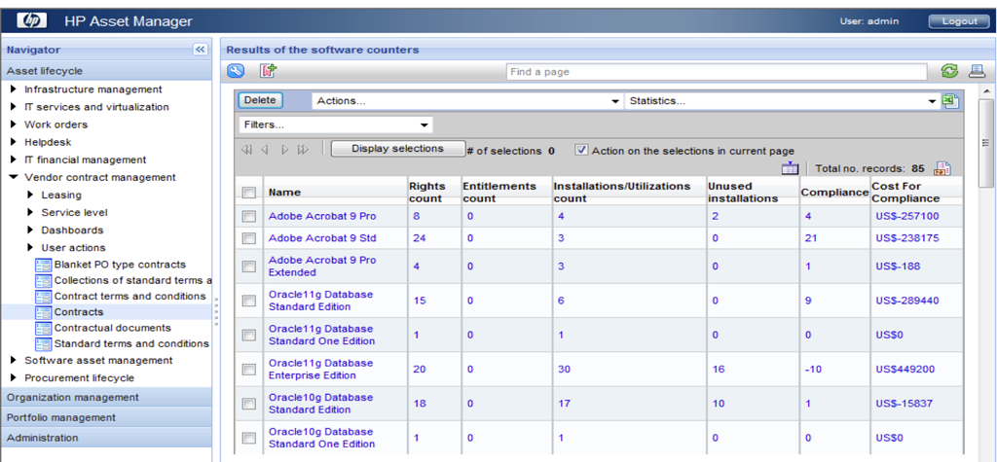Sort by the Compliance column header
This screenshot has height=462, width=997.
(834, 192)
